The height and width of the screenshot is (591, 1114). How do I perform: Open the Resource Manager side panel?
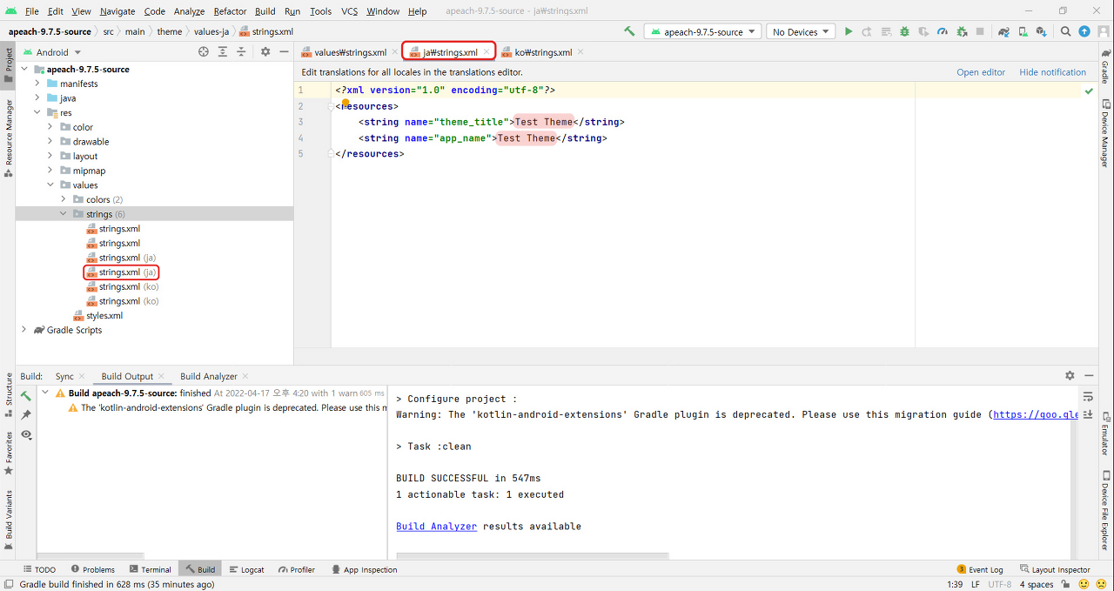(x=9, y=138)
